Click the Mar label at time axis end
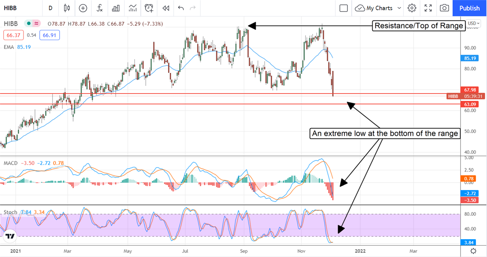 tap(414, 251)
